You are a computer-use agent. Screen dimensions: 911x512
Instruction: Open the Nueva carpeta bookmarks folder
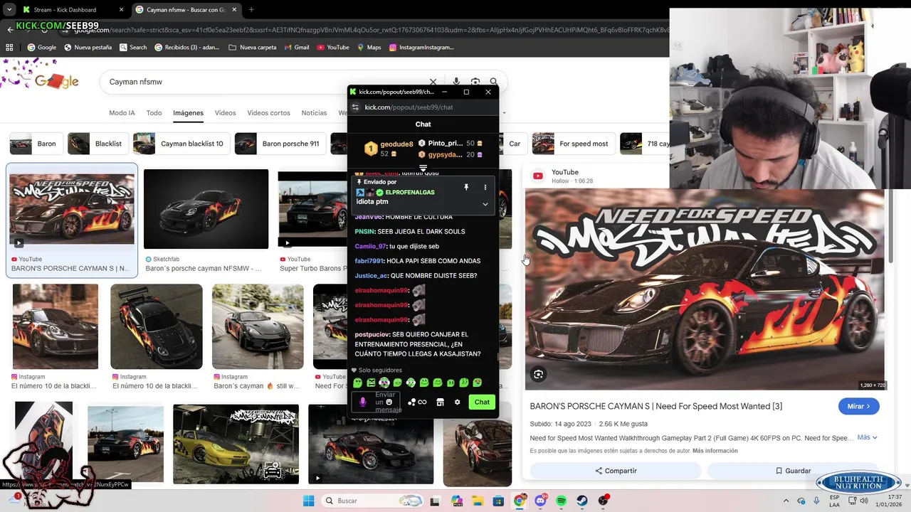pyautogui.click(x=252, y=48)
